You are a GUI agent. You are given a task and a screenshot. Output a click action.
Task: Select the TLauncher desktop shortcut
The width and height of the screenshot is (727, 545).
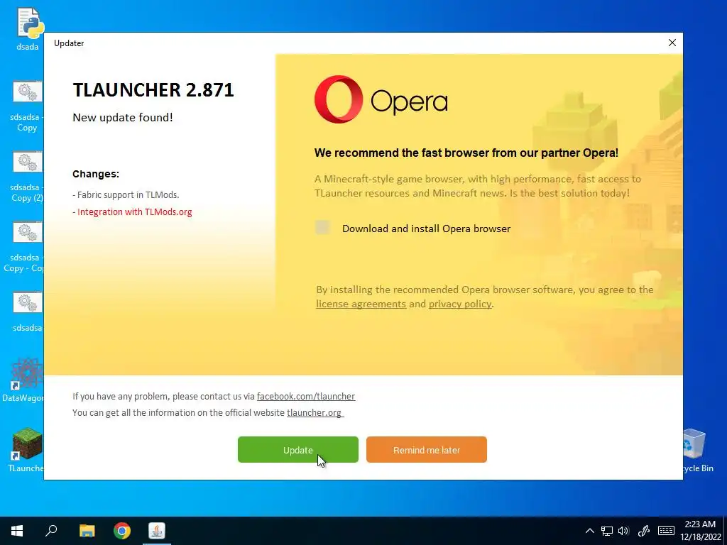26,450
